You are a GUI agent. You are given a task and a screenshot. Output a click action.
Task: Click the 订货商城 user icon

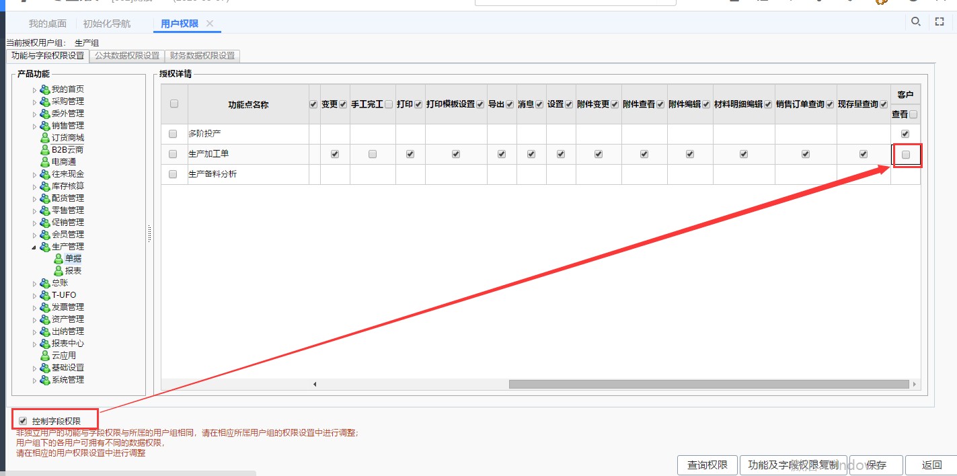coord(45,138)
